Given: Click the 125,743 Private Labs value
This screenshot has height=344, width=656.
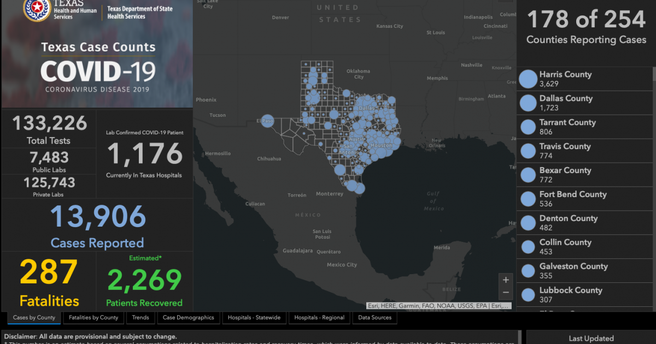Looking at the screenshot, I should click(49, 182).
